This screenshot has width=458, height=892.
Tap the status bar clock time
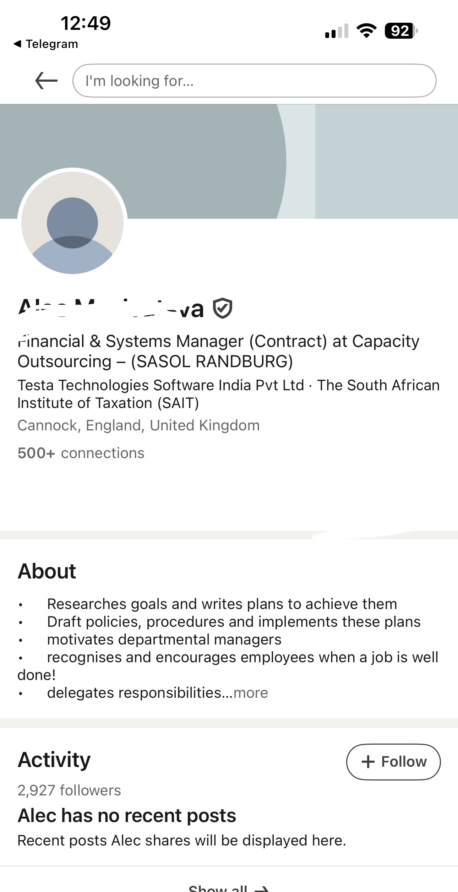pyautogui.click(x=86, y=23)
